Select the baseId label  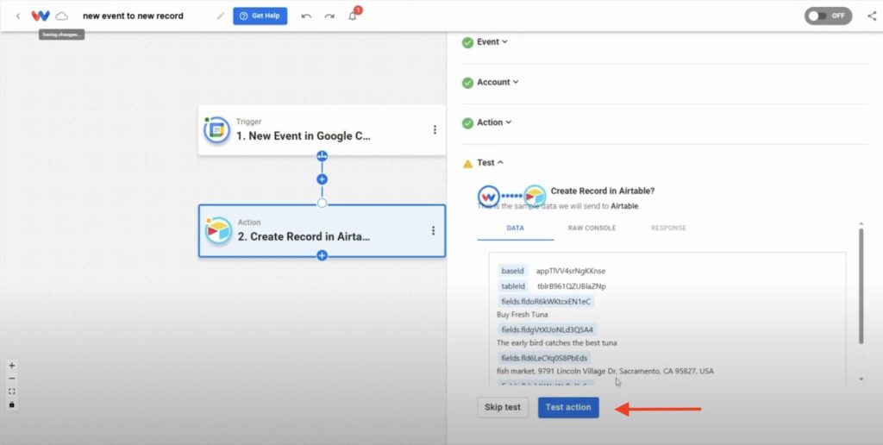tap(512, 271)
